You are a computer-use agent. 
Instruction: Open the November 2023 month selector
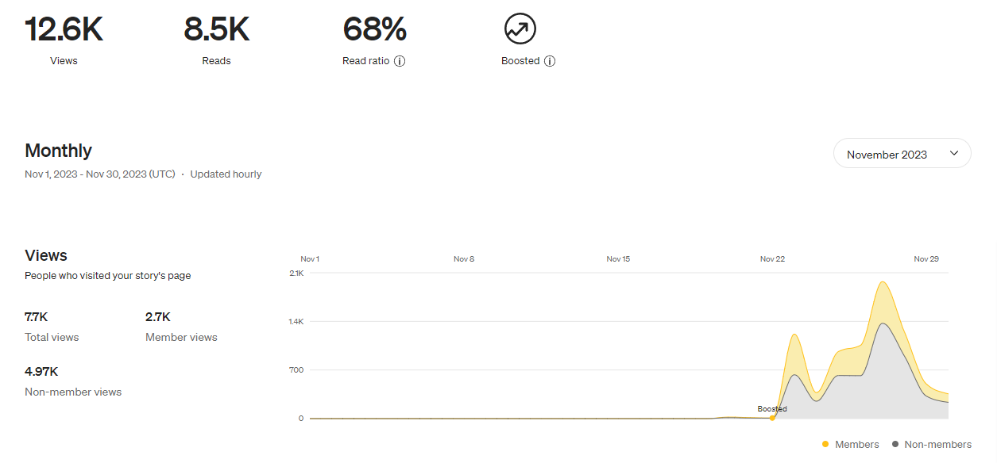902,153
